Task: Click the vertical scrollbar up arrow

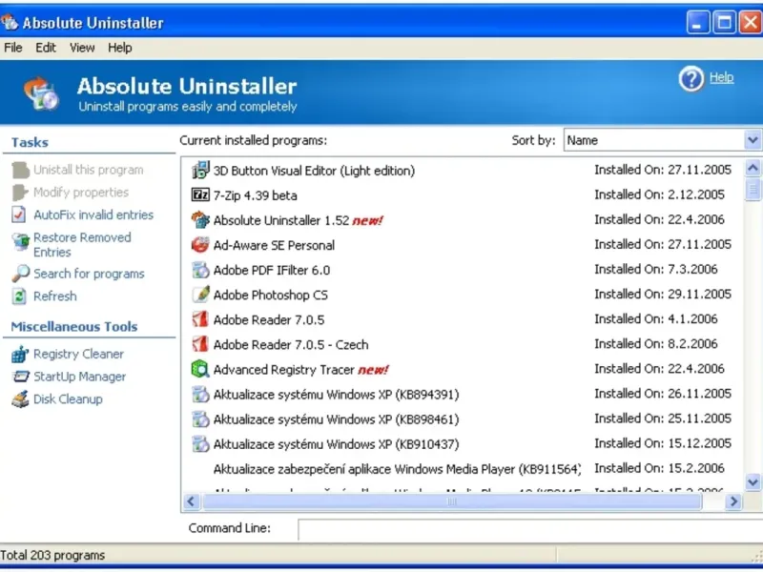Action: click(x=753, y=169)
